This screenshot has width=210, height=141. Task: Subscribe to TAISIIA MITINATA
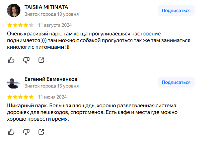click(x=176, y=10)
